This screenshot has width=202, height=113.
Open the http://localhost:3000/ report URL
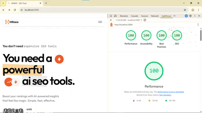pos(123,24)
